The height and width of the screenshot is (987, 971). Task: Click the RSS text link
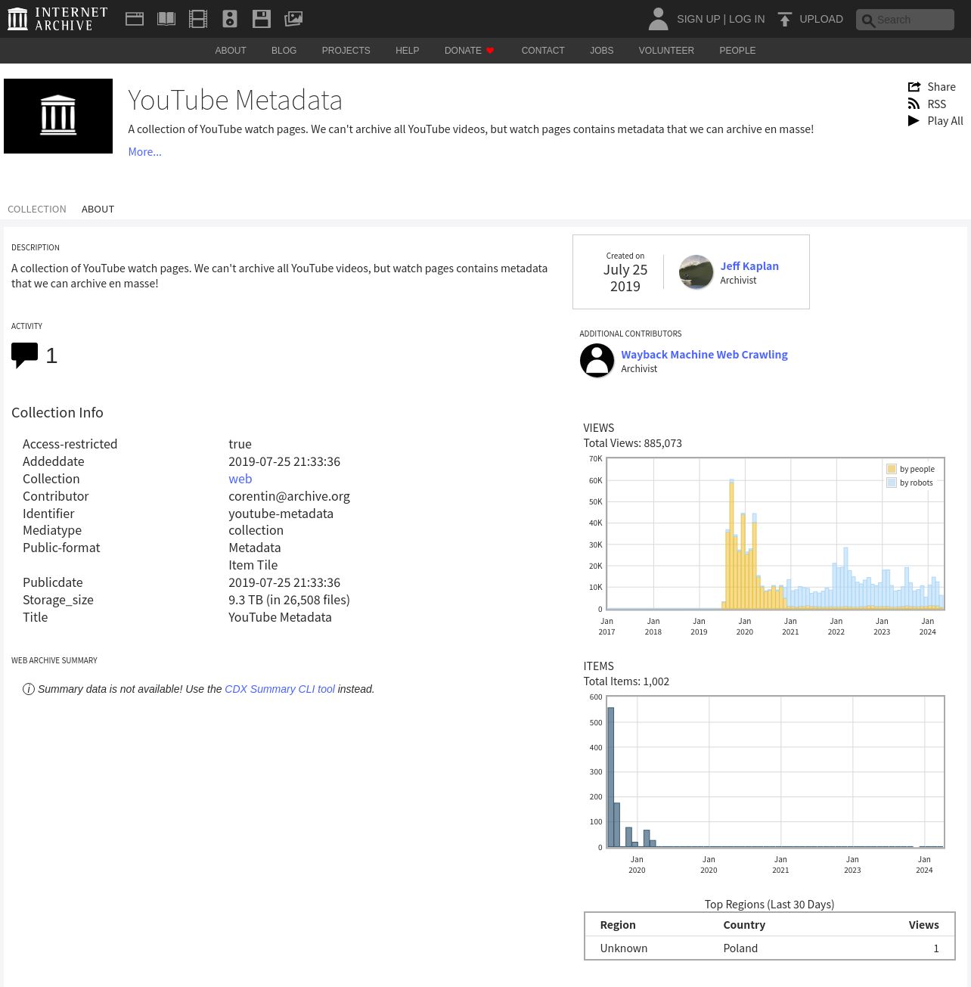(x=936, y=104)
